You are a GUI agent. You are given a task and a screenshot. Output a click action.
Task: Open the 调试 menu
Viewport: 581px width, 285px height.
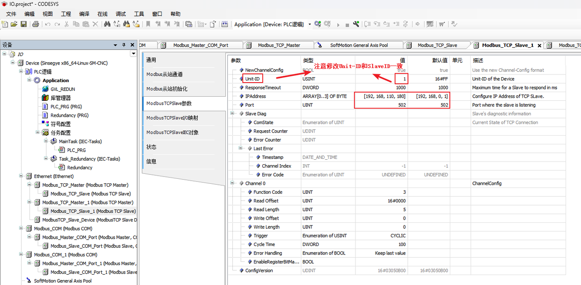click(x=121, y=14)
